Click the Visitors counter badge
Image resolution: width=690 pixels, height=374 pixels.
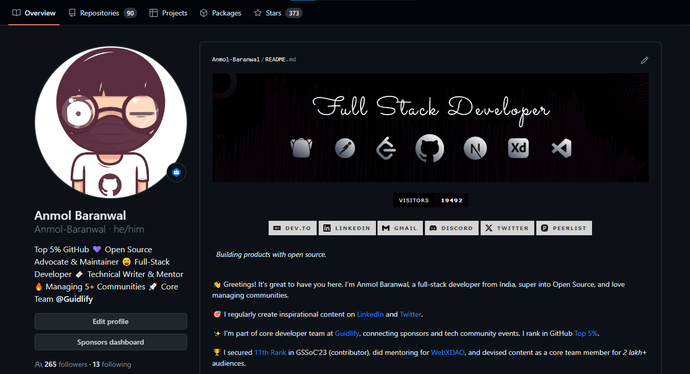coord(431,200)
